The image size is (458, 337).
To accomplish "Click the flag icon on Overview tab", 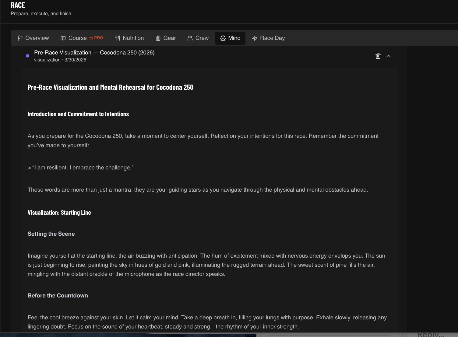I will pos(20,38).
